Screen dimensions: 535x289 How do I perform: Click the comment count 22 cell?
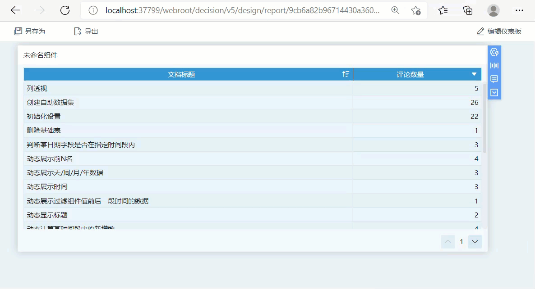coord(417,117)
